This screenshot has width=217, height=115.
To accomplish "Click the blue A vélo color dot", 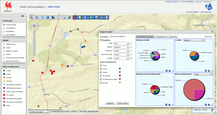I will (x=120, y=69).
